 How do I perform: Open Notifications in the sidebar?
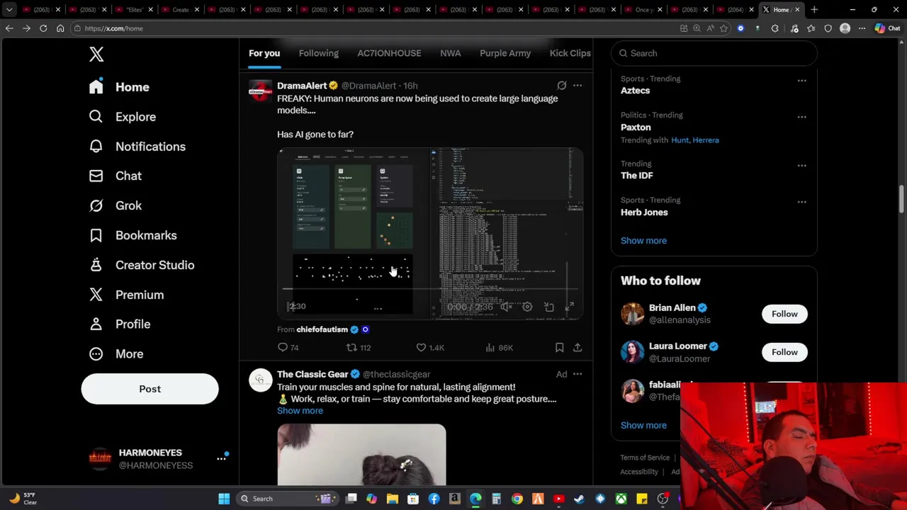point(137,147)
